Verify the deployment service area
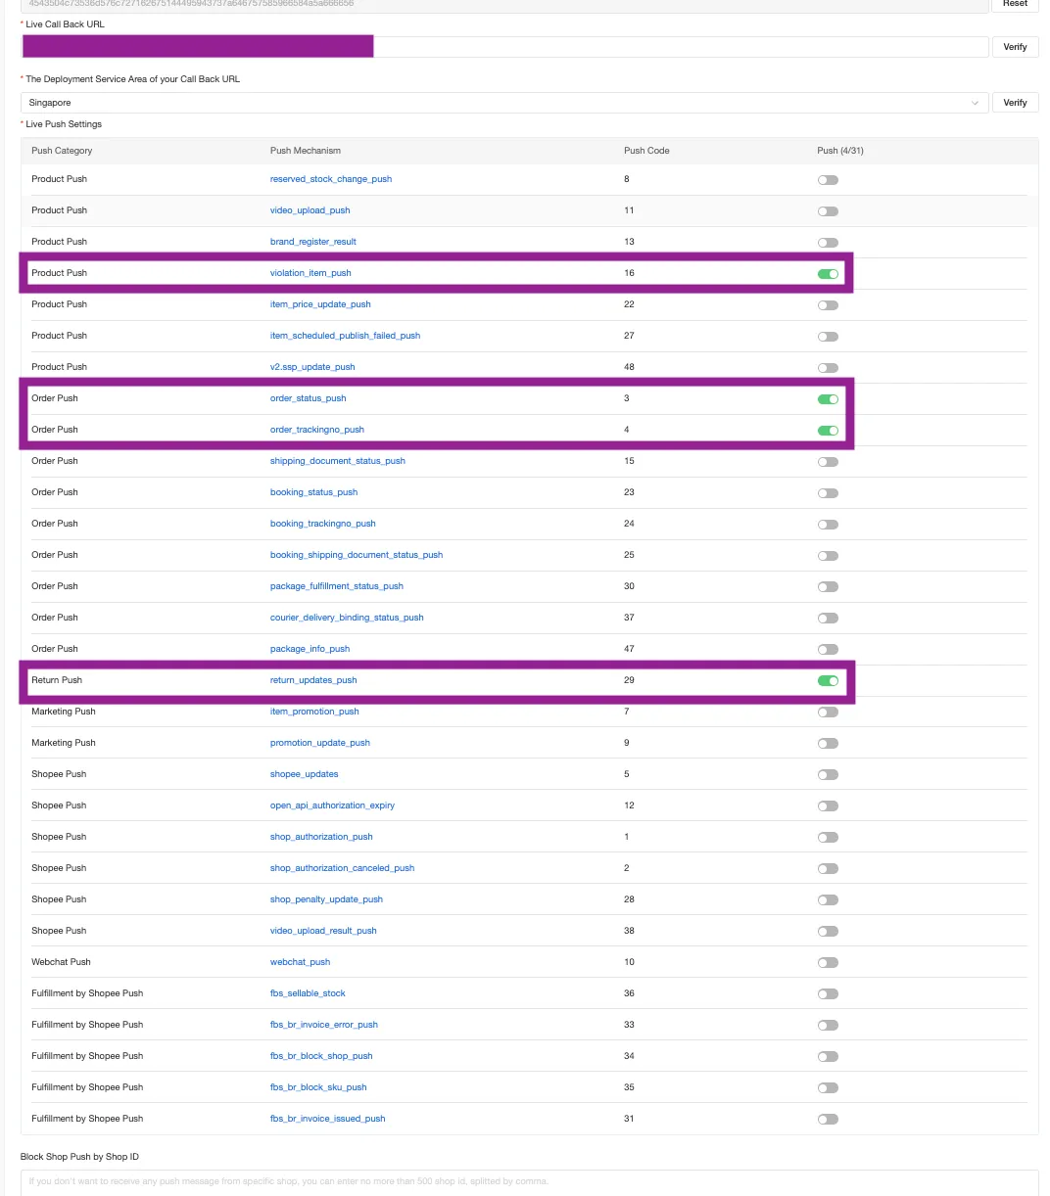Image resolution: width=1050 pixels, height=1196 pixels. pyautogui.click(x=1015, y=103)
